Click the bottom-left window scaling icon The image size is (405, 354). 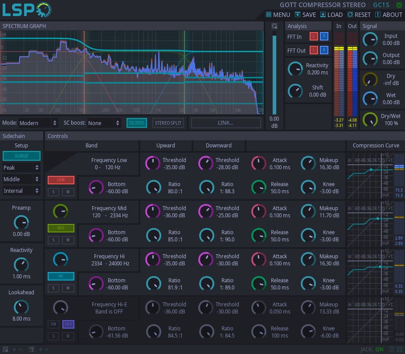point(5,350)
